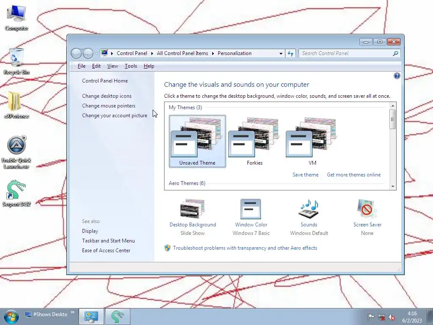Expand arrow before Control Panel in breadcrumb
Image resolution: width=433 pixels, height=325 pixels.
(x=112, y=53)
